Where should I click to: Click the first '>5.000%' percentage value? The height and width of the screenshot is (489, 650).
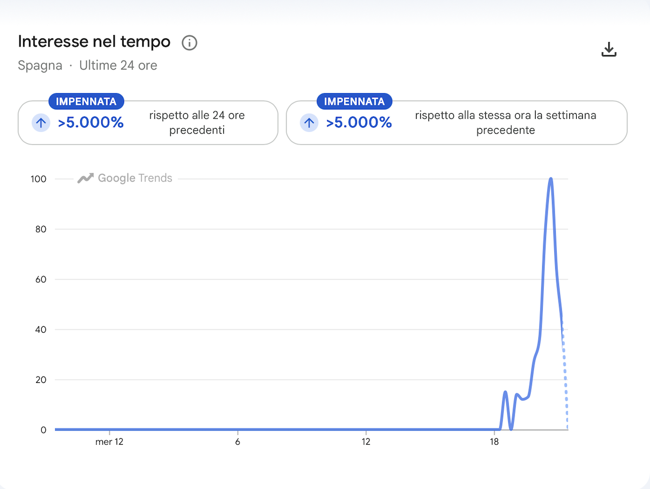click(91, 123)
